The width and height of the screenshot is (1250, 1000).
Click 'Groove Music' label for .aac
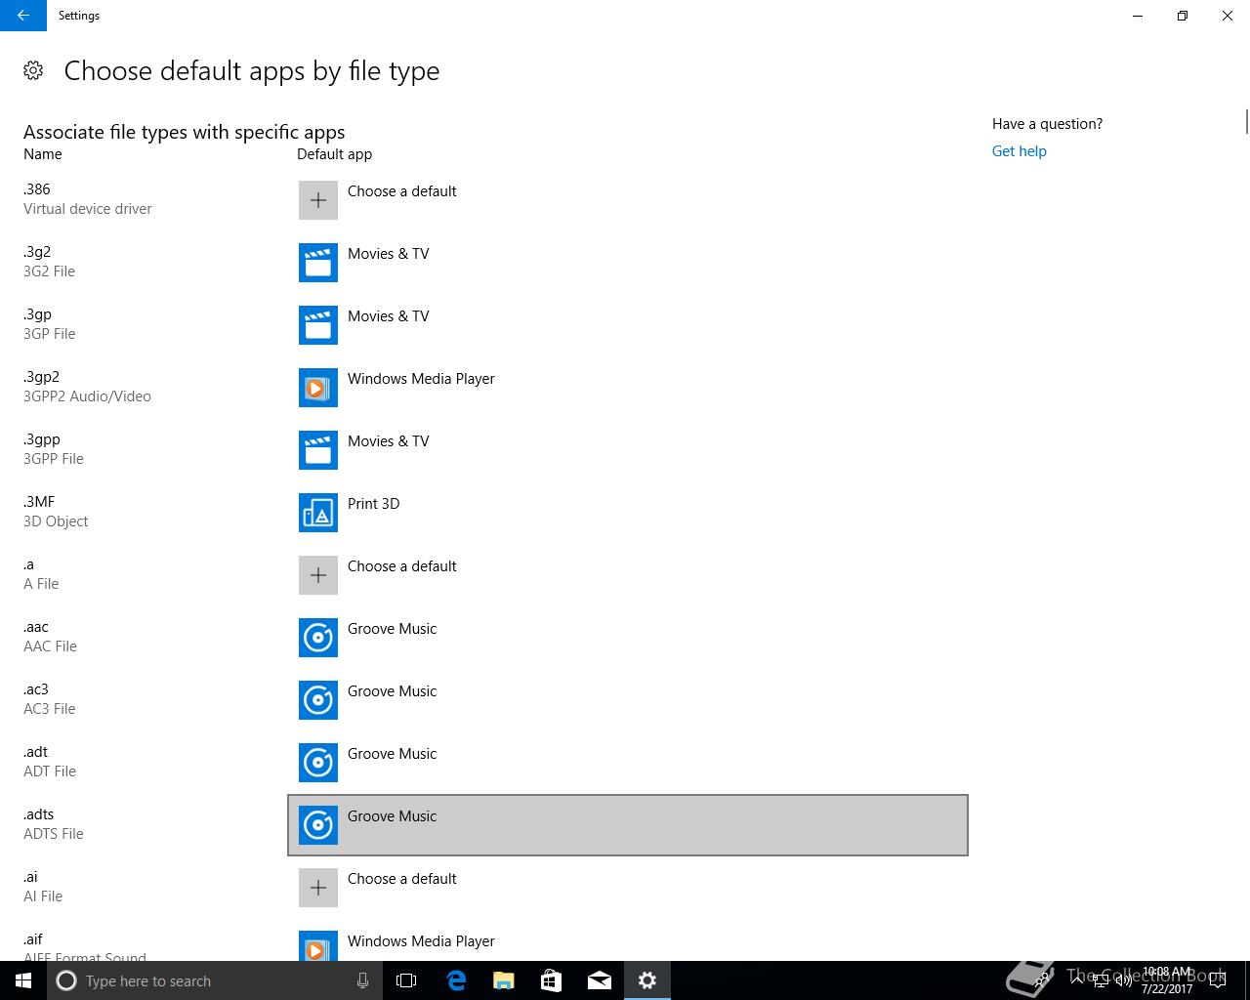coord(392,629)
